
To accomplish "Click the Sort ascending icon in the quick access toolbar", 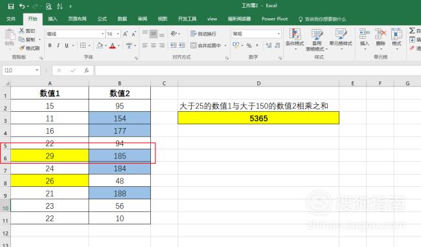I will 60,6.
